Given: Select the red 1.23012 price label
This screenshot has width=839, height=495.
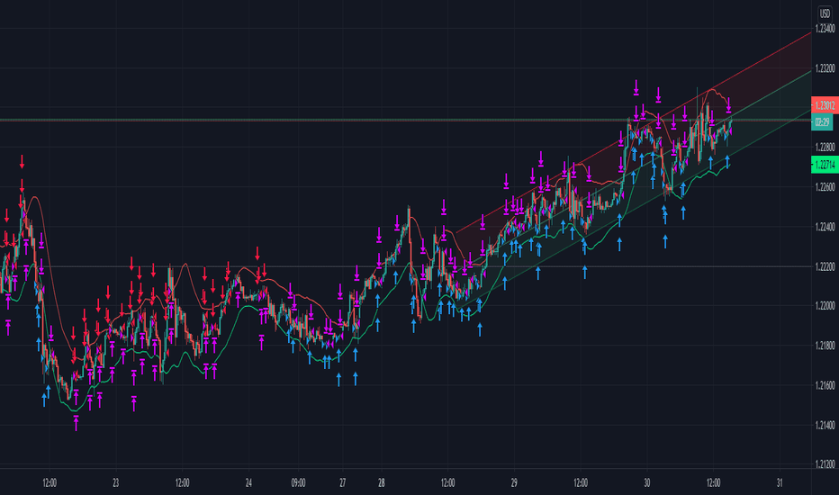Looking at the screenshot, I should pos(825,105).
